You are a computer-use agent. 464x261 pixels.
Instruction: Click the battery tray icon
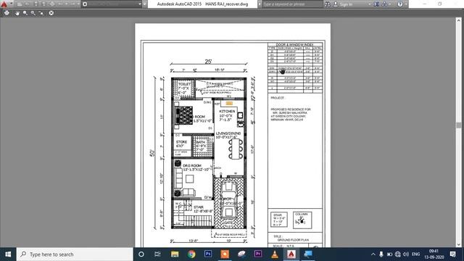pos(389,254)
